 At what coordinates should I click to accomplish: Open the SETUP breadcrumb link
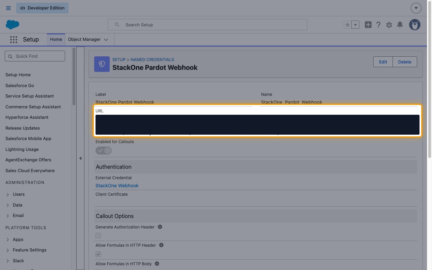tap(119, 60)
